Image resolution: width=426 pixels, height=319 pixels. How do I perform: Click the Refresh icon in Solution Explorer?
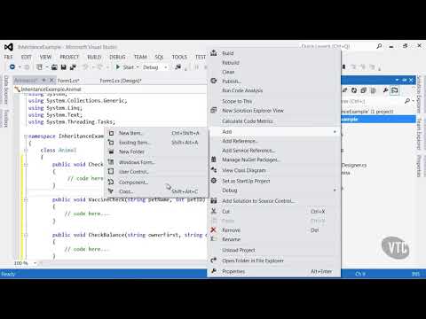click(354, 90)
